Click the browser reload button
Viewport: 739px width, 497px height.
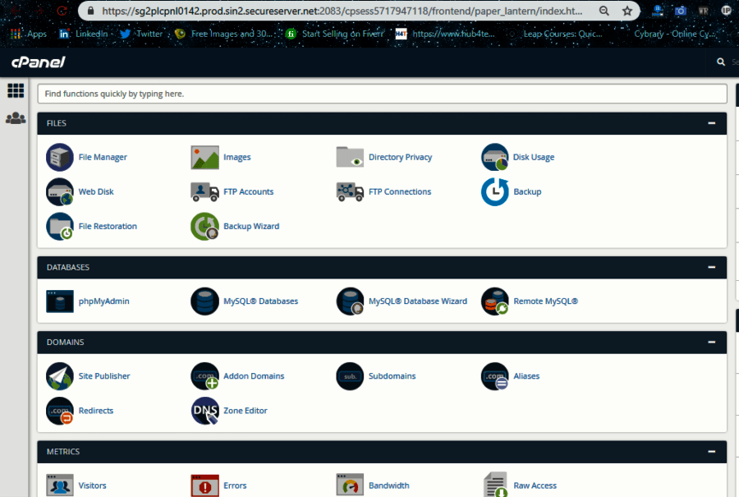click(x=62, y=11)
